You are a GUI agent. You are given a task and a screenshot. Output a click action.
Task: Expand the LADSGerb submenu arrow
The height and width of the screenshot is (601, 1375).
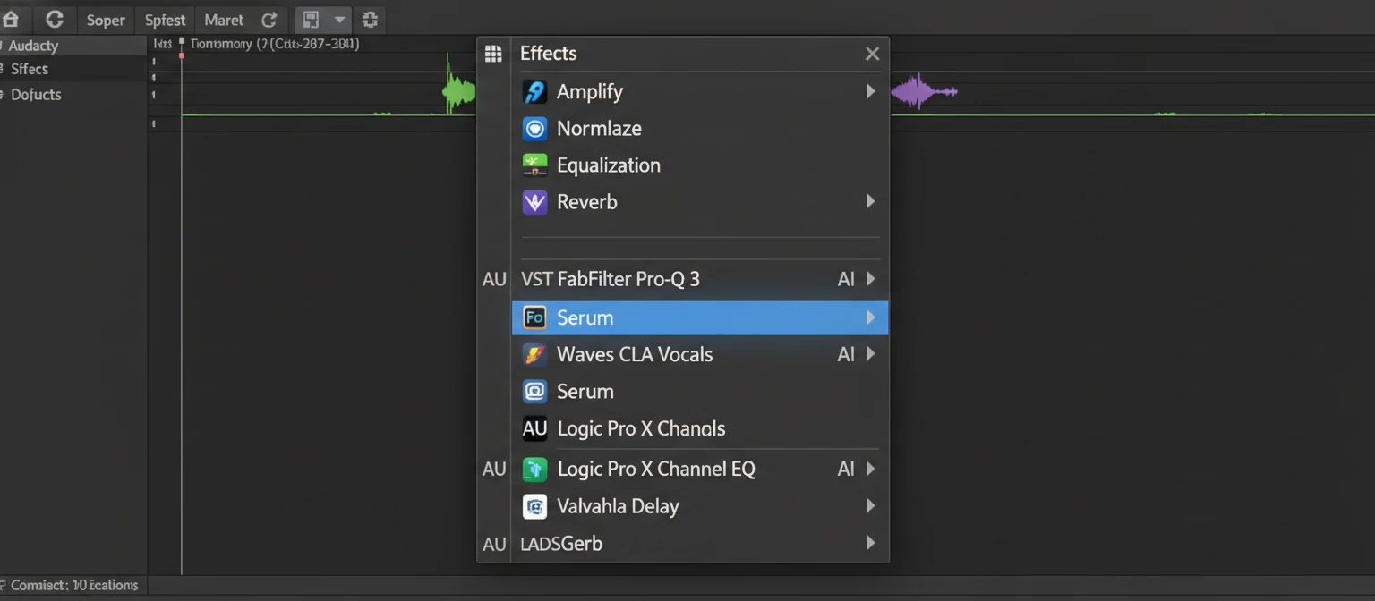pyautogui.click(x=870, y=544)
